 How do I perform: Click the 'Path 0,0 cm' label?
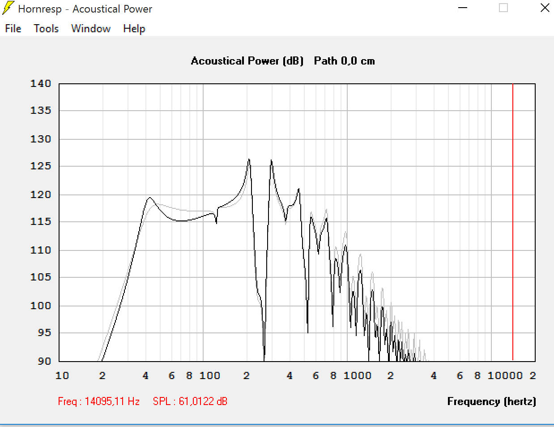[x=344, y=61]
